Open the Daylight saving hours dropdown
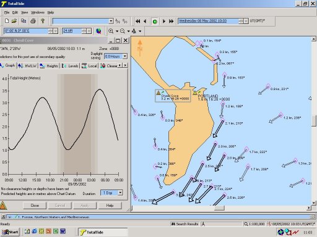317x237 pixels. (x=125, y=56)
